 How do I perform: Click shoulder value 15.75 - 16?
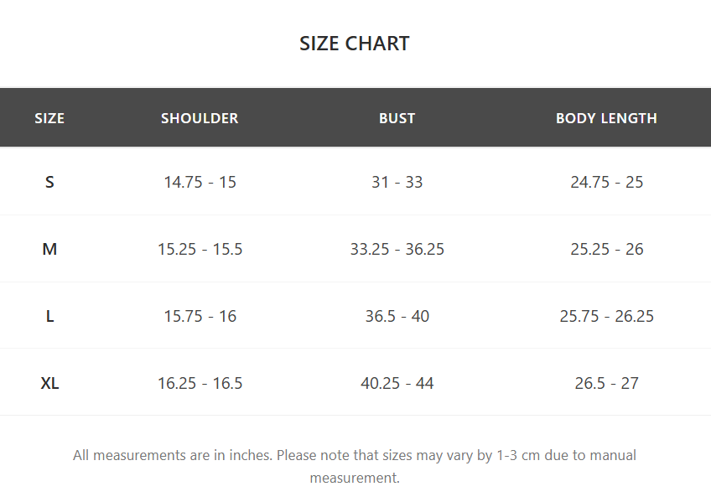(200, 316)
